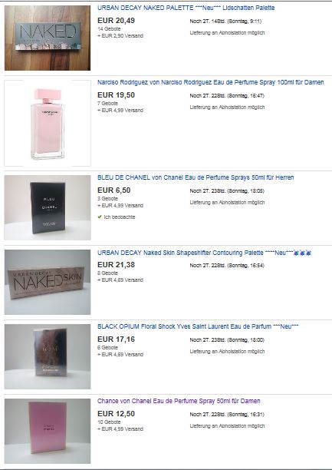332x470 pixels.
Task: Click the NAKED palette product photo
Action: click(48, 38)
